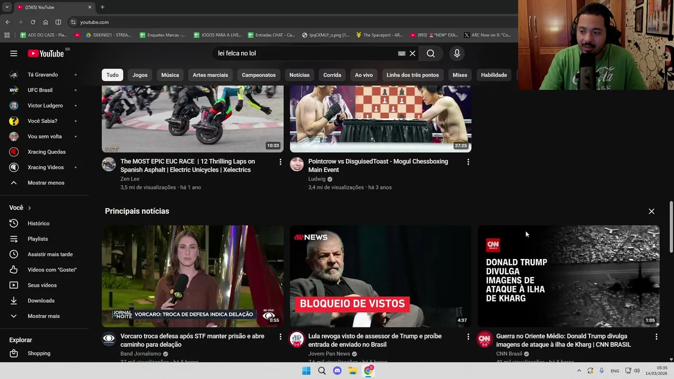The image size is (674, 379).
Task: Open File Explorer from the taskbar
Action: coord(353,371)
